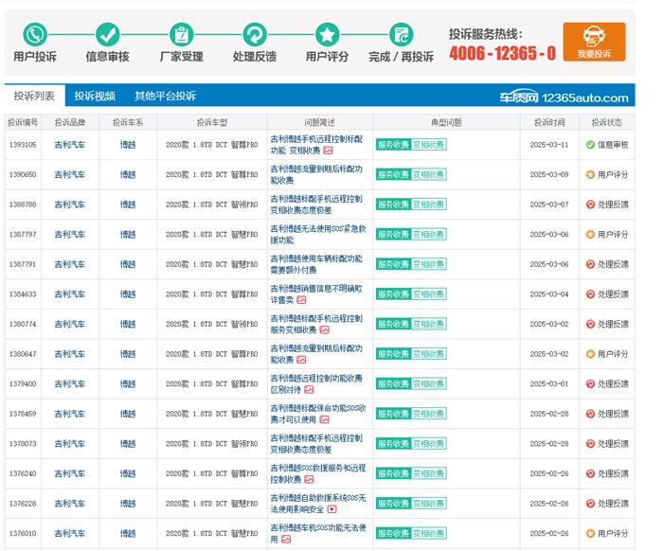This screenshot has height=551, width=663.
Task: Click 服务收费 tag in row 1384633
Action: pyautogui.click(x=393, y=294)
